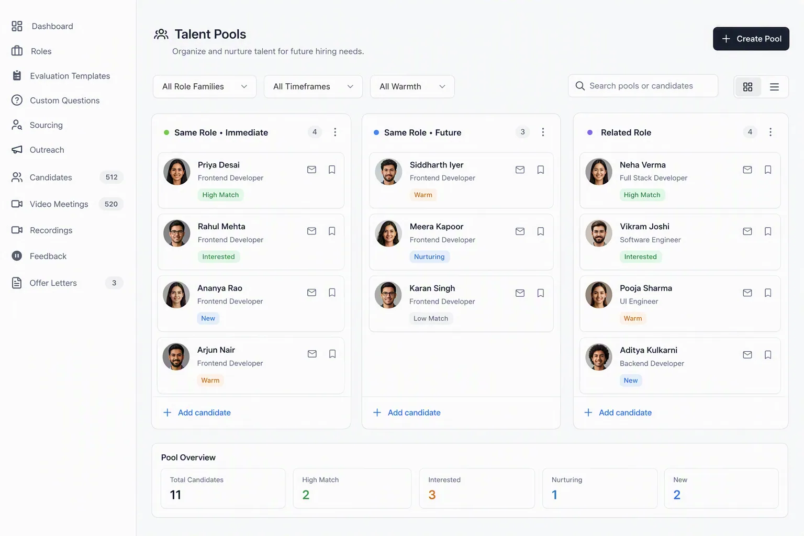Click Priya Desai's High Match tag
This screenshot has width=804, height=536.
click(x=220, y=195)
